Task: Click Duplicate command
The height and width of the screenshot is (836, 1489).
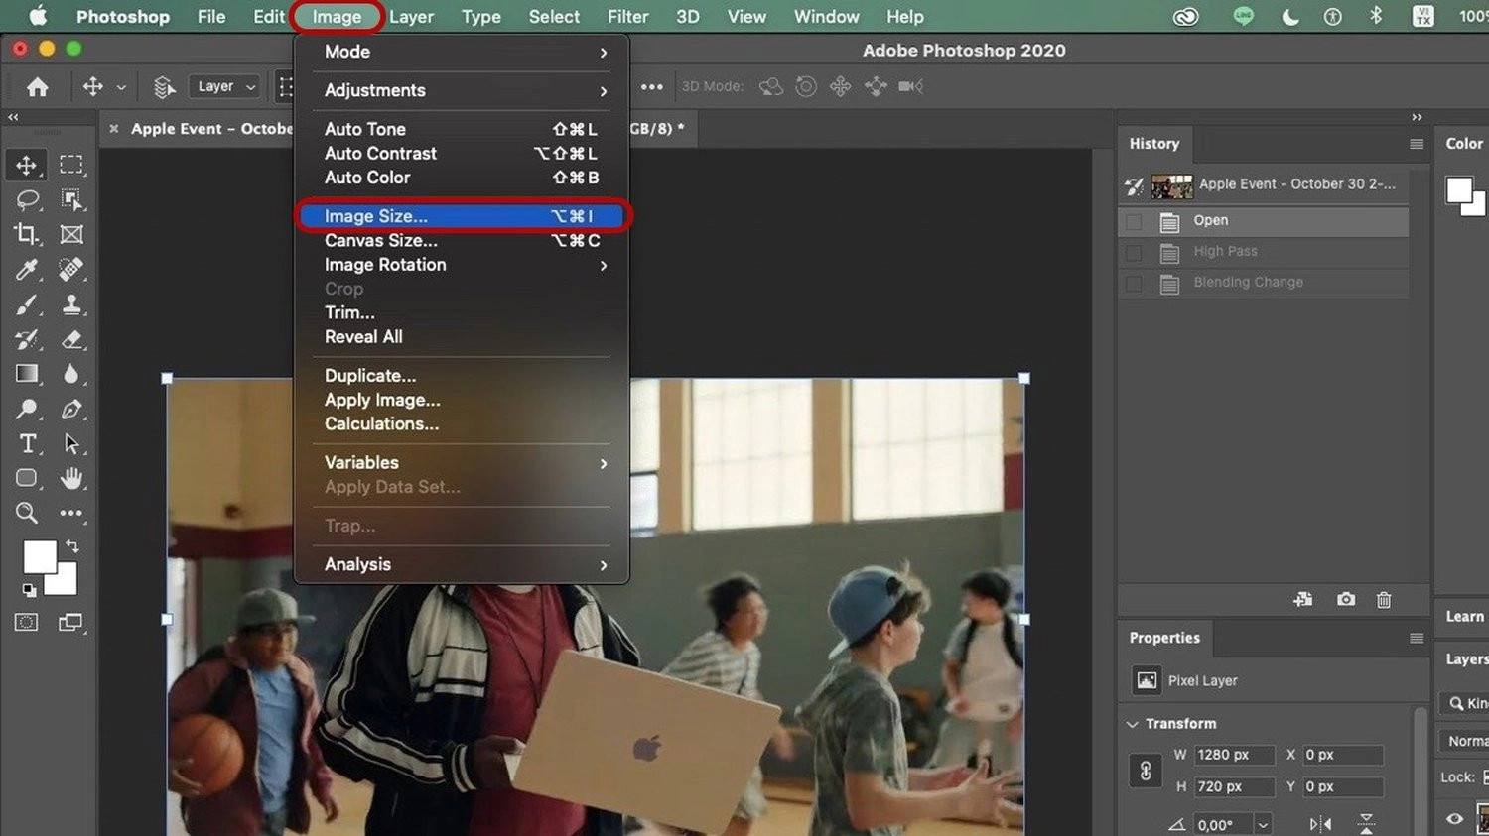Action: (463, 376)
